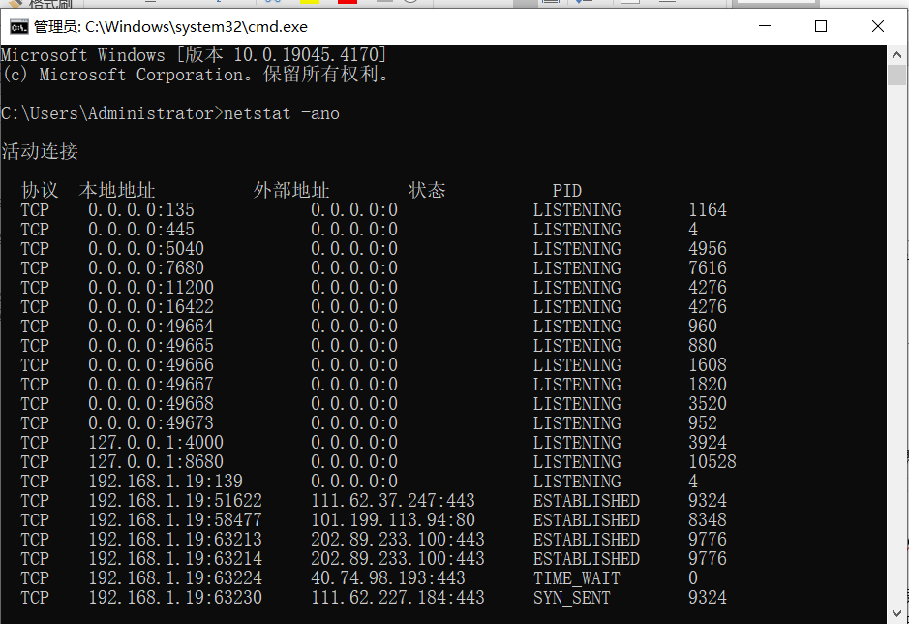Screen dimensions: 909x624
Task: Click PID value 952
Action: click(703, 423)
